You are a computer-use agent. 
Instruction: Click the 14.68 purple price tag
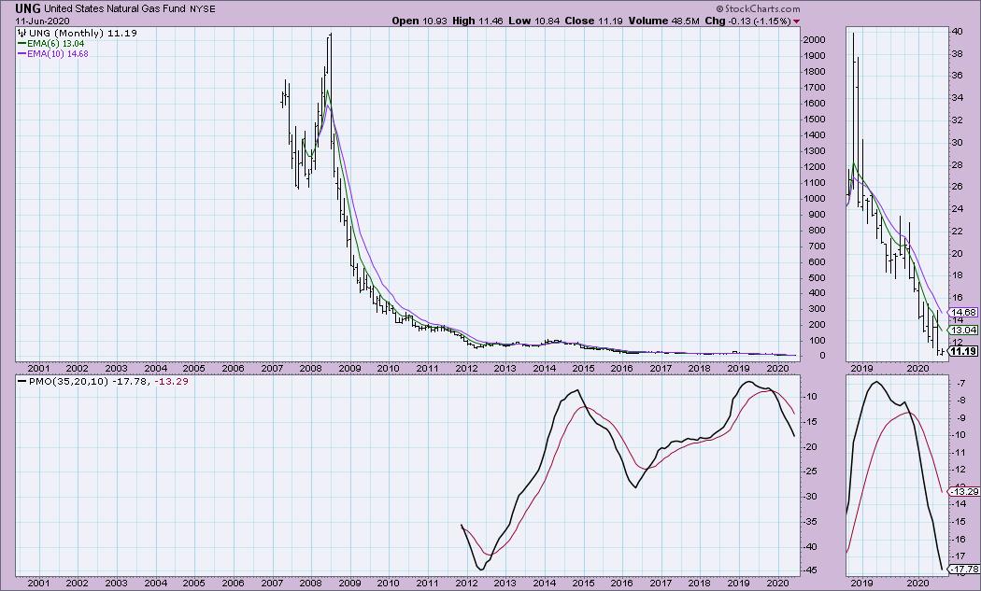tap(963, 312)
